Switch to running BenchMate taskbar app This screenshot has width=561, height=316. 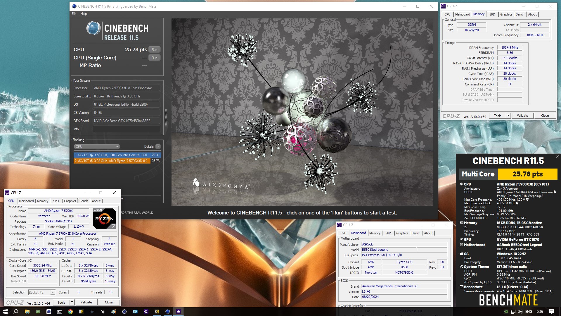click(x=157, y=312)
